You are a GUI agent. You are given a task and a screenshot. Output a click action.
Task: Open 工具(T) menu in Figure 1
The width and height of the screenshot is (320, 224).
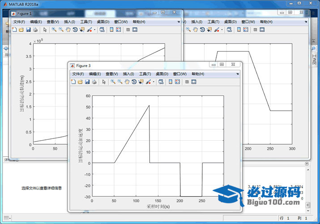click(86, 22)
